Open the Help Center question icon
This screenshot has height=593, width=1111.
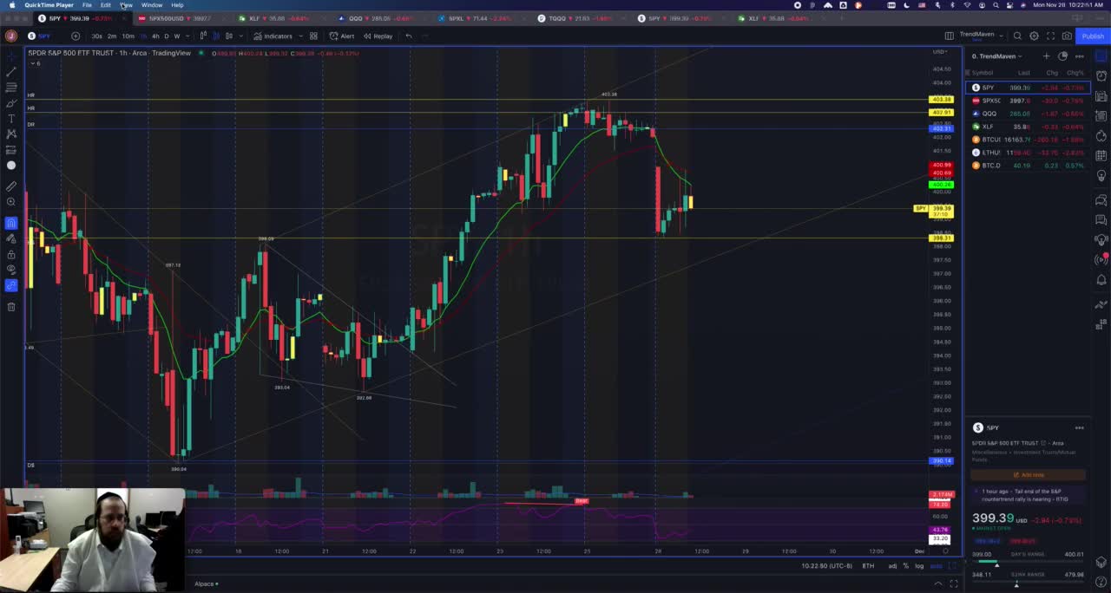point(1101,583)
